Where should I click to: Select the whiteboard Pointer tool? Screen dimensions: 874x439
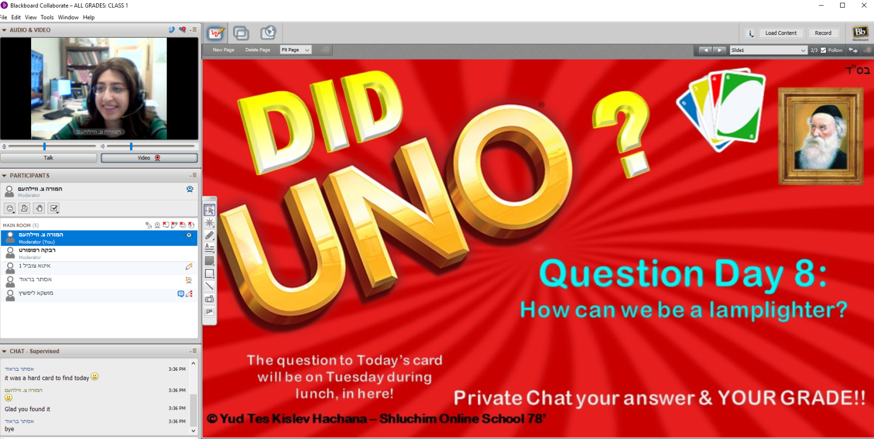[x=209, y=223]
